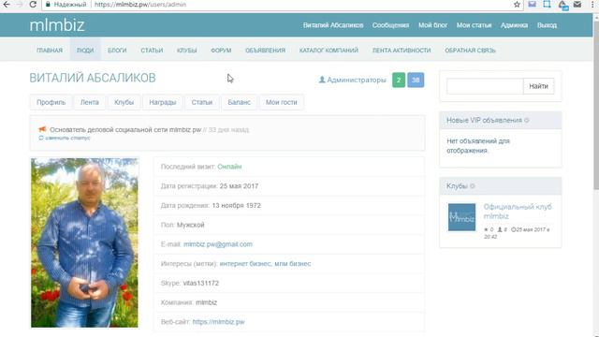Screen dimensions: 599x337
Task: Click the gear icon next to Клубы widget
Action: click(x=472, y=186)
